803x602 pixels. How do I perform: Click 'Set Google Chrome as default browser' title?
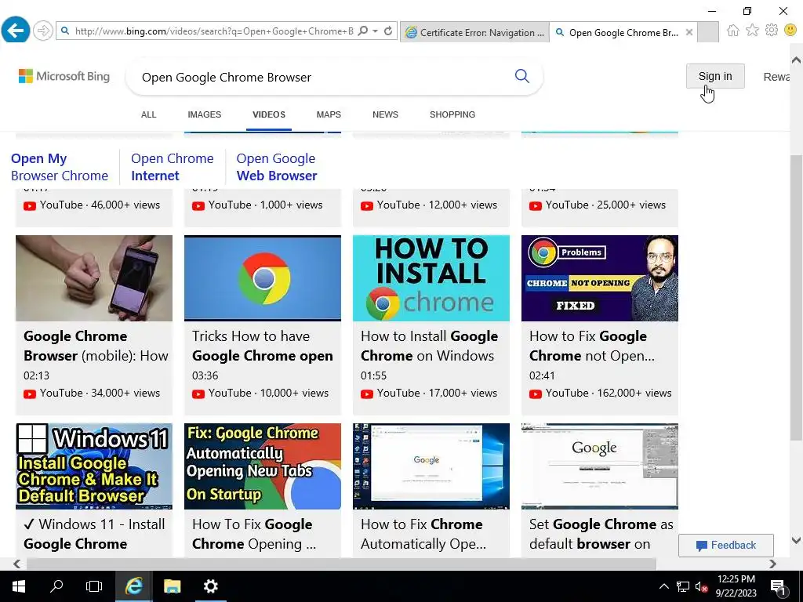tap(601, 534)
